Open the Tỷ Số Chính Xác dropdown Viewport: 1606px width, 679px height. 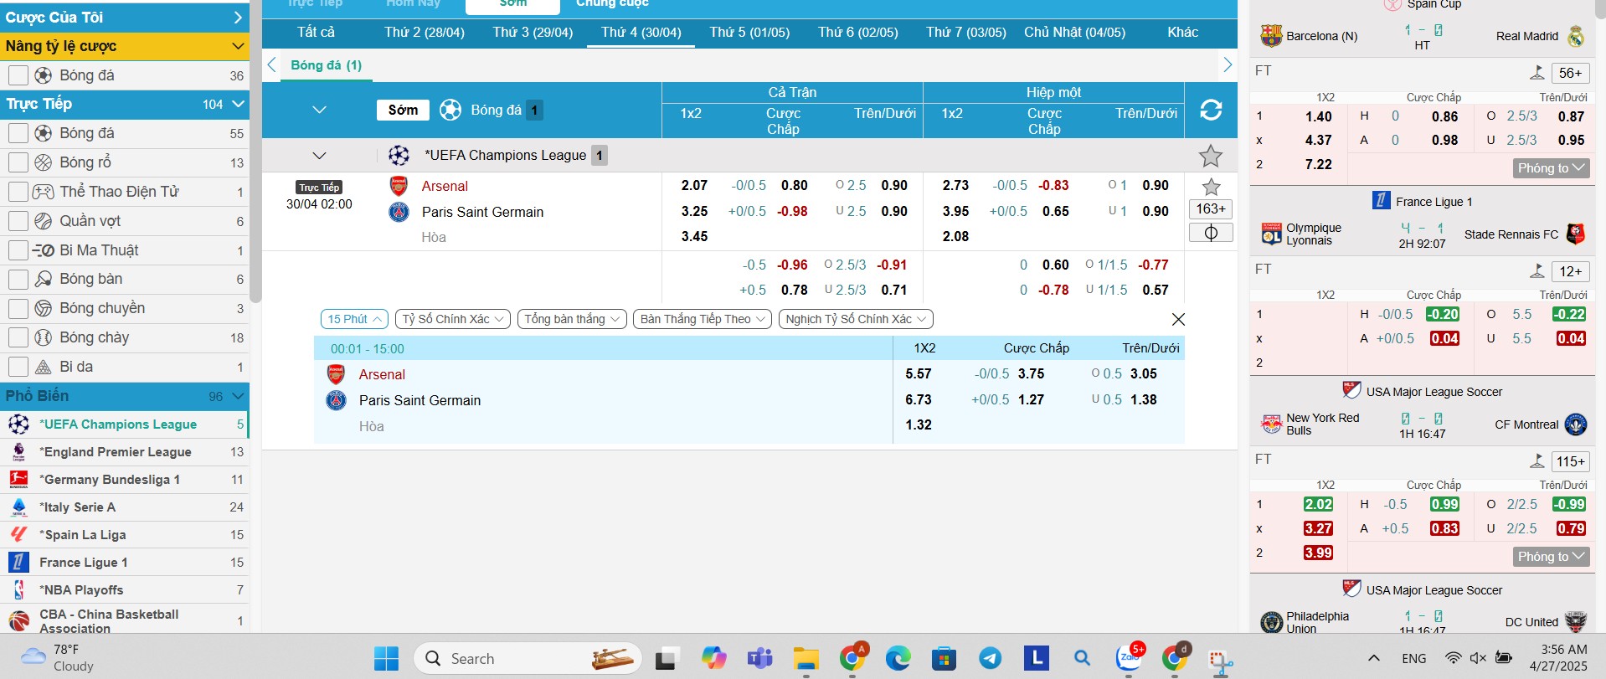(452, 319)
